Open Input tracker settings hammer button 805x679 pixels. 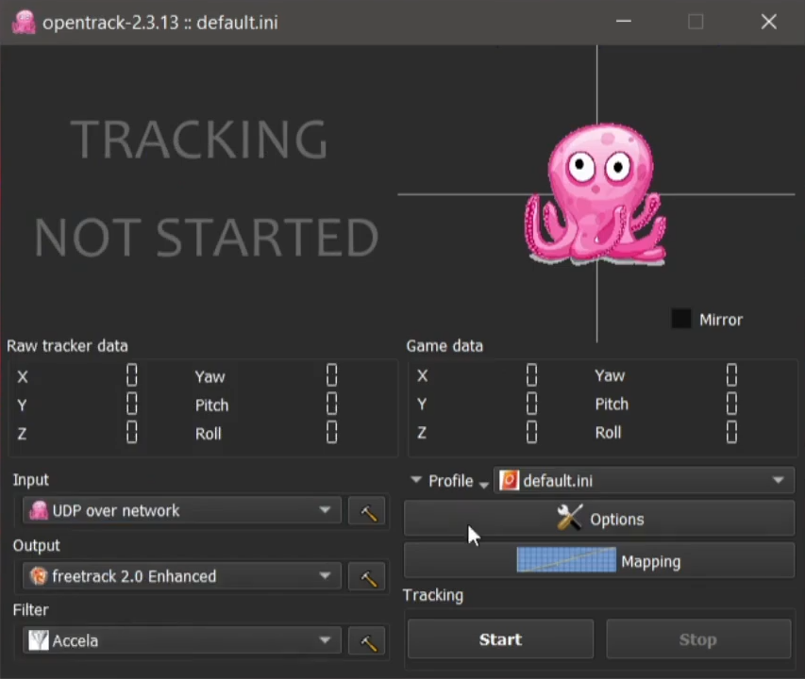pyautogui.click(x=366, y=511)
